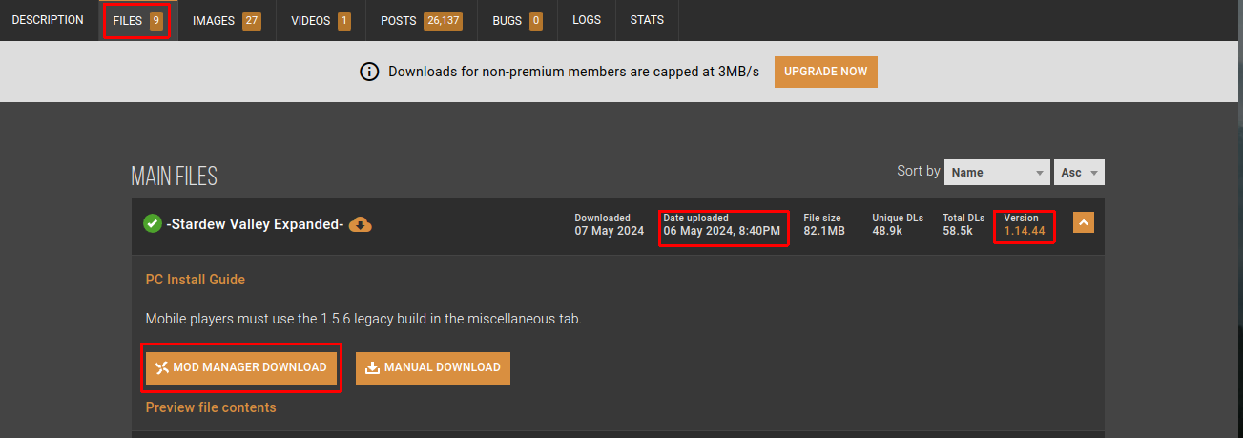This screenshot has height=438, width=1243.
Task: Open the PC Install Guide link
Action: point(196,280)
